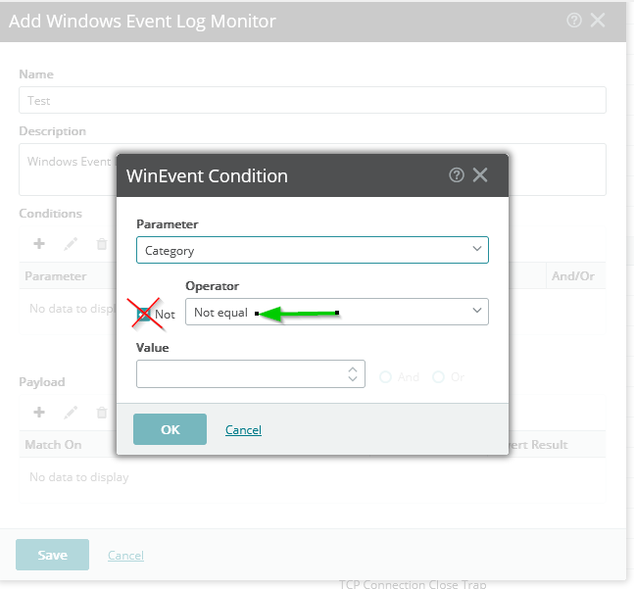Open the Parameter dropdown showing Category
This screenshot has height=589, width=634.
[313, 250]
